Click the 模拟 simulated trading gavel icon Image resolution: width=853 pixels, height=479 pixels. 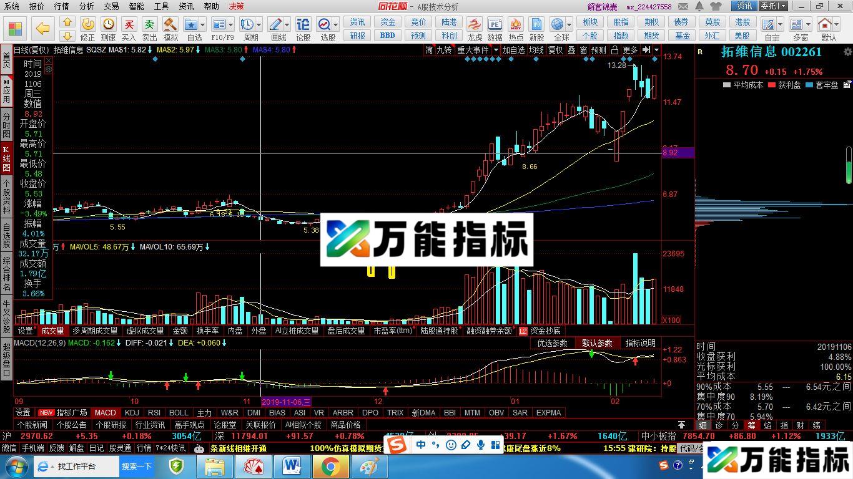(x=170, y=25)
